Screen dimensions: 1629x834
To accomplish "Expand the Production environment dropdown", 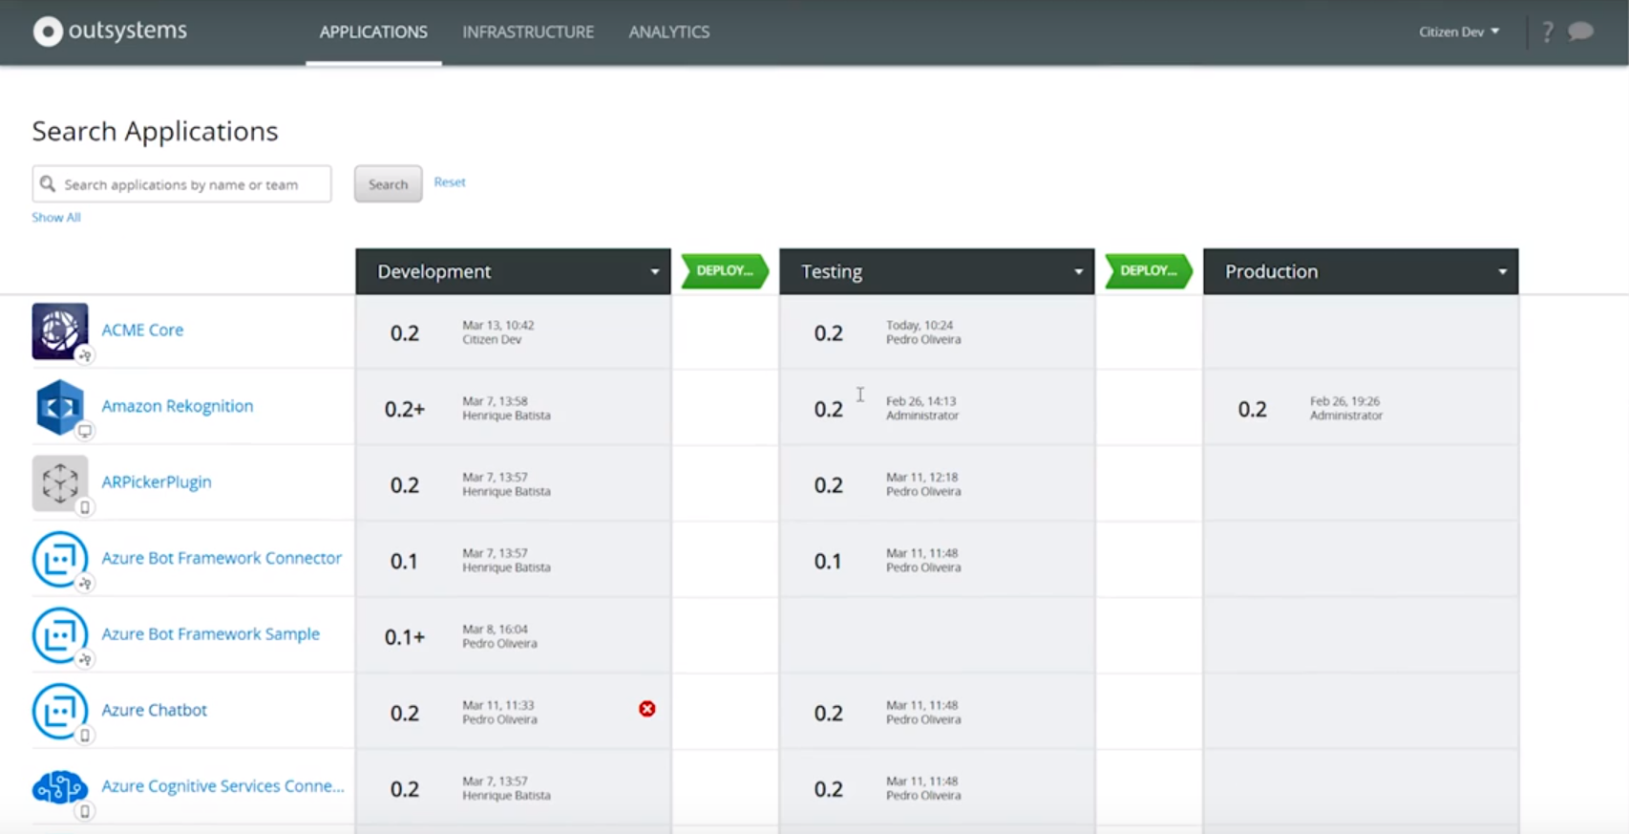I will click(x=1503, y=271).
